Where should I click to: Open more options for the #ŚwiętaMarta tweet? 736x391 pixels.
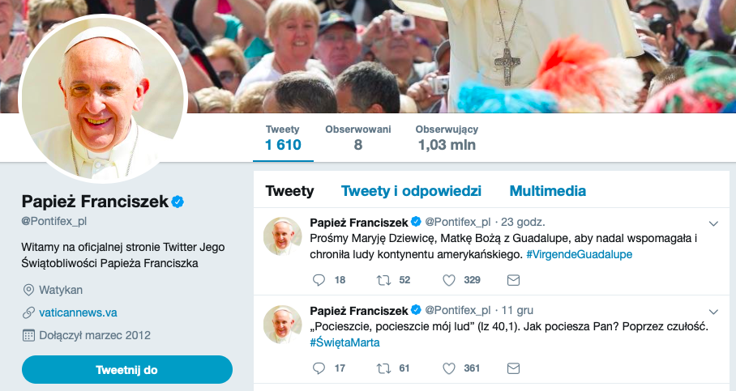[x=713, y=311]
